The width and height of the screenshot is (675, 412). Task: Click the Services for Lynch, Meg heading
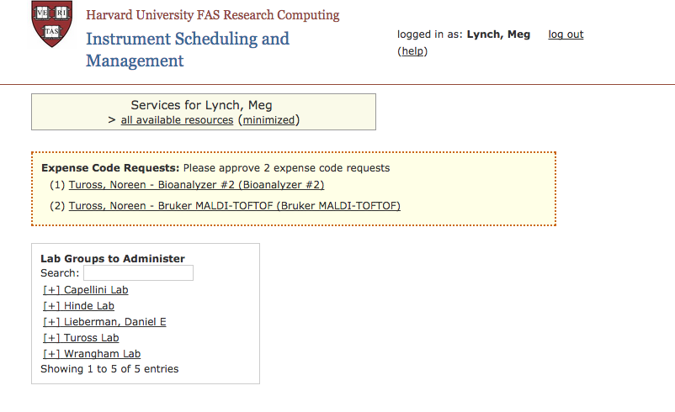[201, 105]
